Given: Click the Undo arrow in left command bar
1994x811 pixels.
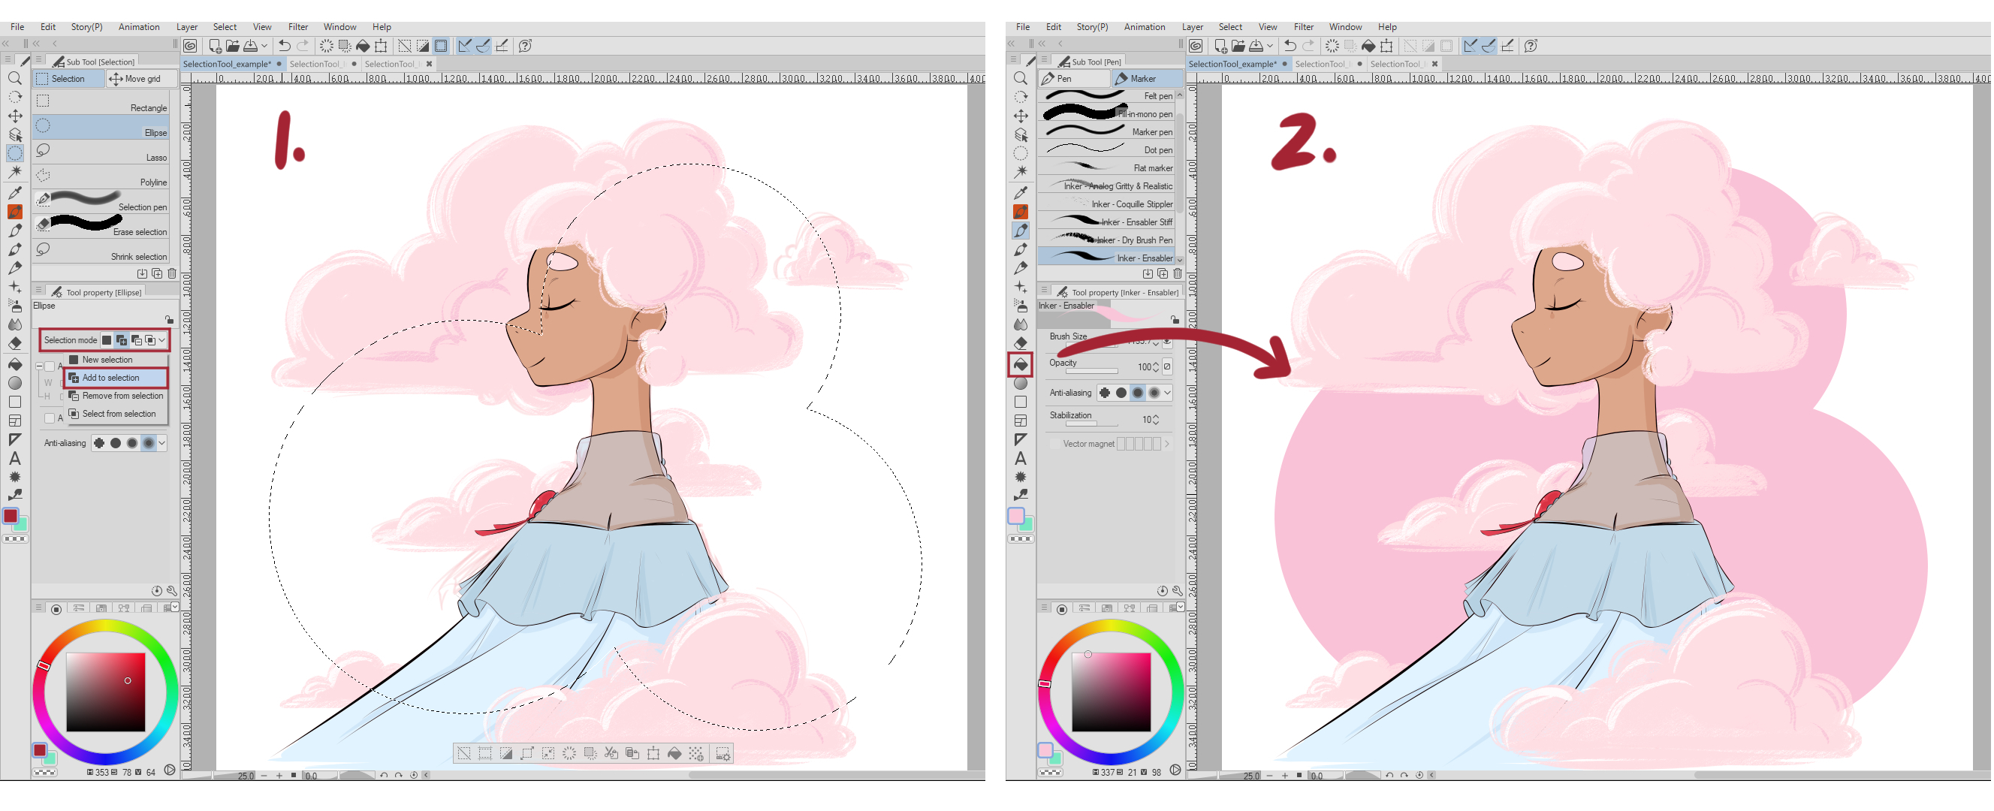Looking at the screenshot, I should [284, 46].
